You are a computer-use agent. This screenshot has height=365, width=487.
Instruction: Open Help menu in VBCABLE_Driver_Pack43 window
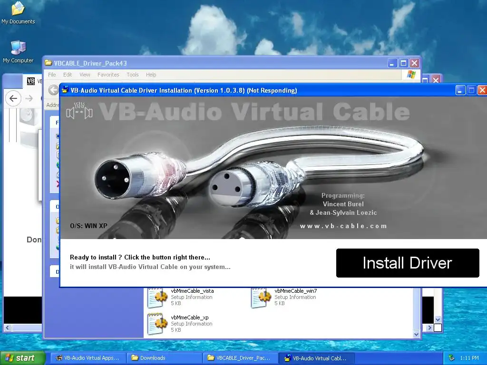151,75
